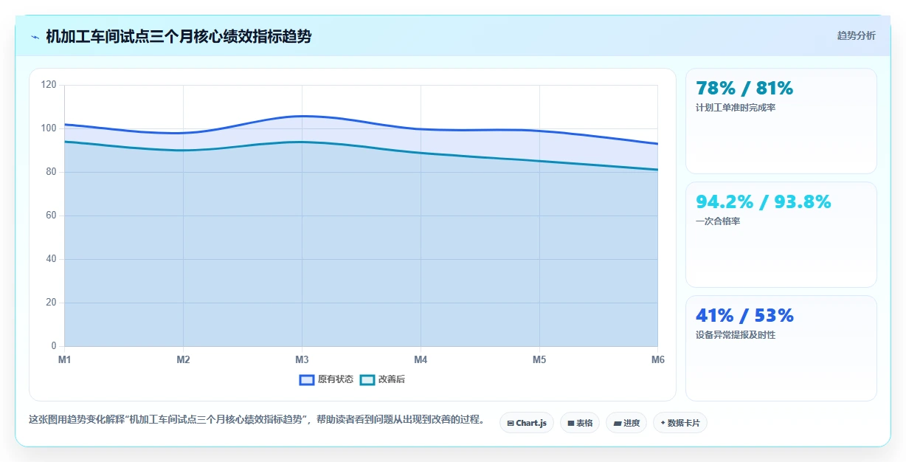Select the 数据卡片 tag chip
906x462 pixels.
(x=680, y=423)
